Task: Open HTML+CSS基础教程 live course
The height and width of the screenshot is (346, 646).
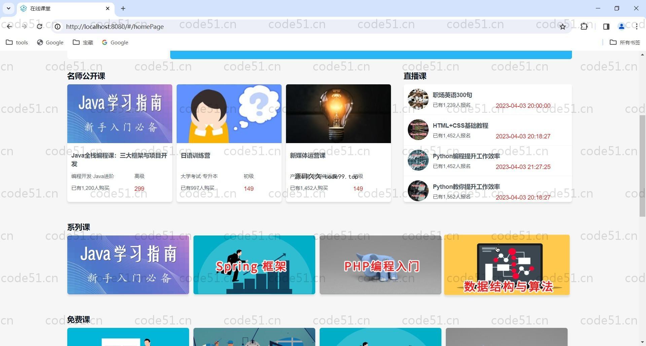Action: click(x=460, y=126)
